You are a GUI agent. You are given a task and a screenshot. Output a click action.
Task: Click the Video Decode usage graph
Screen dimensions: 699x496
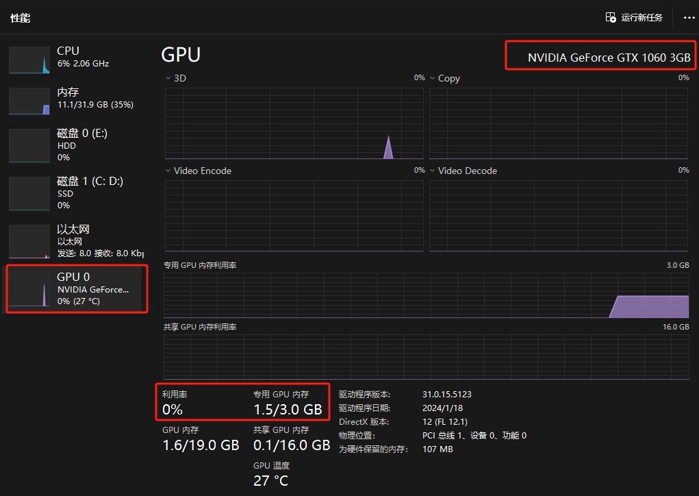click(559, 216)
